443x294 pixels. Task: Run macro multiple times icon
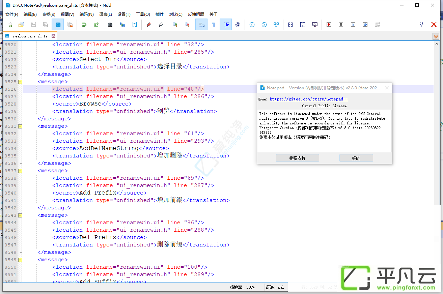365,25
